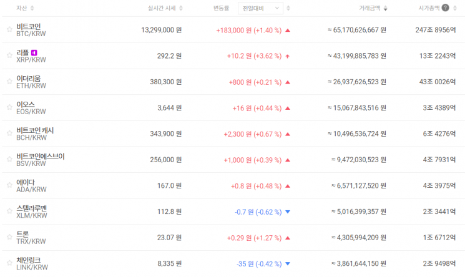
Task: Open the 리플 XRP/KRW asset
Action: pyautogui.click(x=31, y=56)
